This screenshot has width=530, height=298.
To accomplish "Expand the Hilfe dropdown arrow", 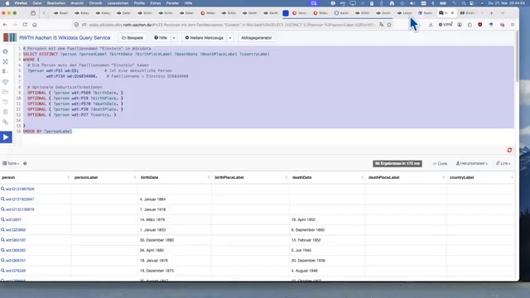I will coord(174,38).
